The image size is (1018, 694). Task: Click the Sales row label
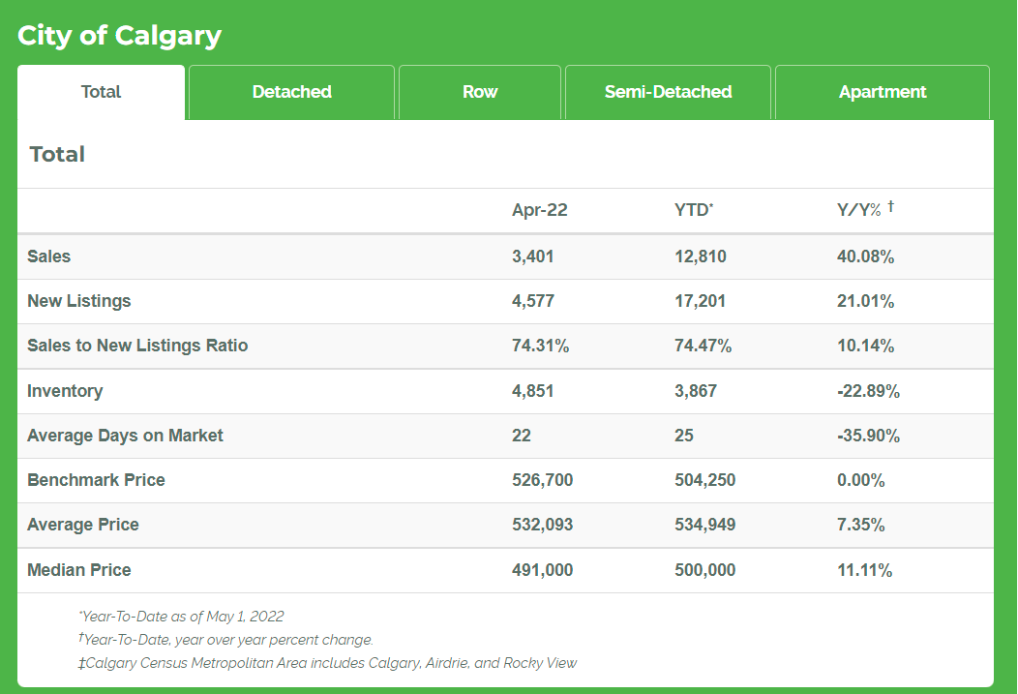(x=48, y=256)
